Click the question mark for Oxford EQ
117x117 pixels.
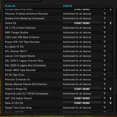click(x=104, y=23)
